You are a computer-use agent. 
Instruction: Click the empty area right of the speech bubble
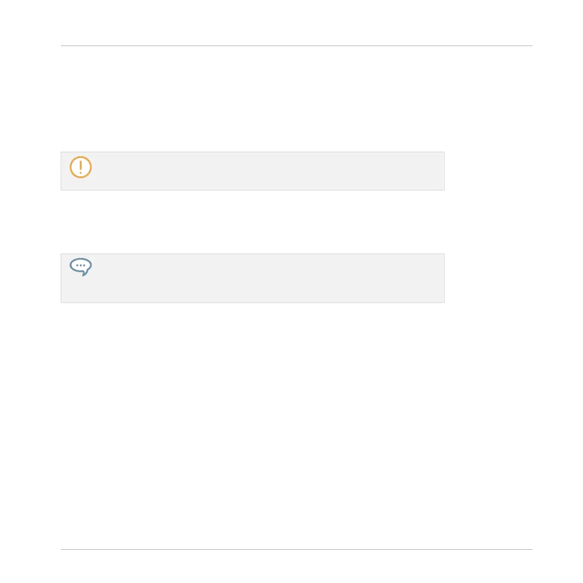tap(268, 278)
